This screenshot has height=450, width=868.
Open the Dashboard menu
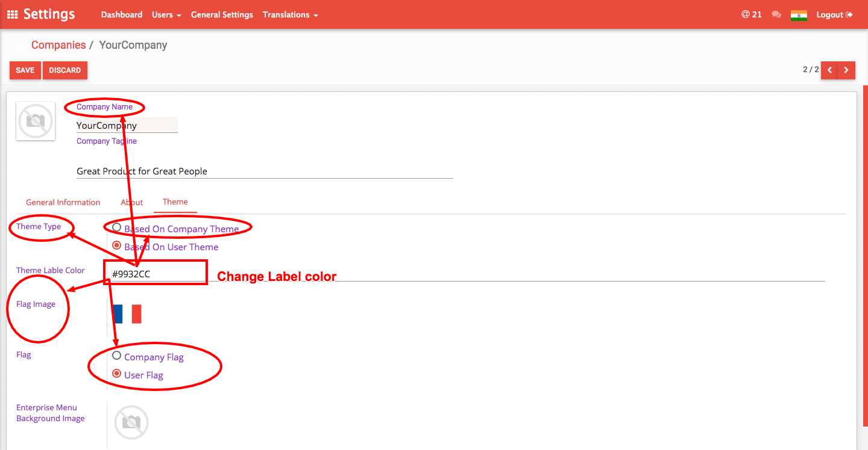122,14
